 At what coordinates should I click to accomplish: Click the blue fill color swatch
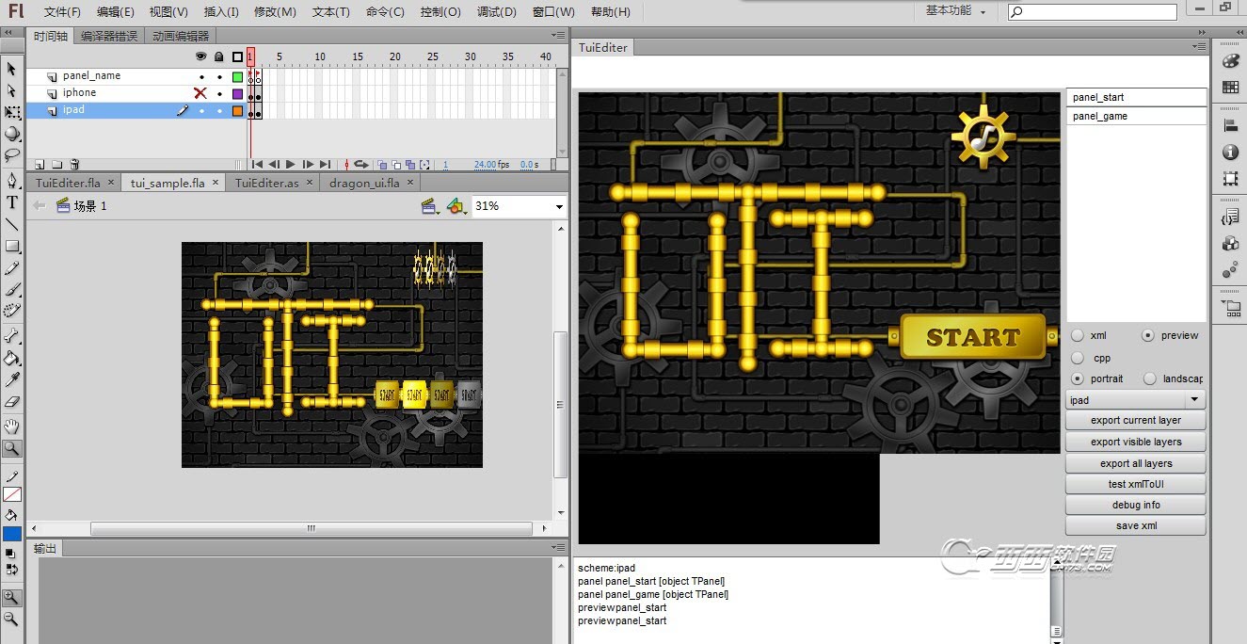tap(12, 534)
